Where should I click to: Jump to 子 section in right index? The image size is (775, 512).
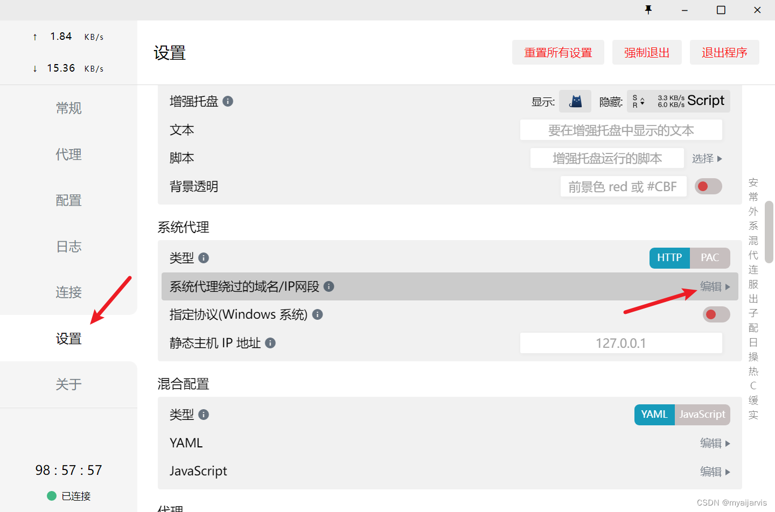pos(753,313)
